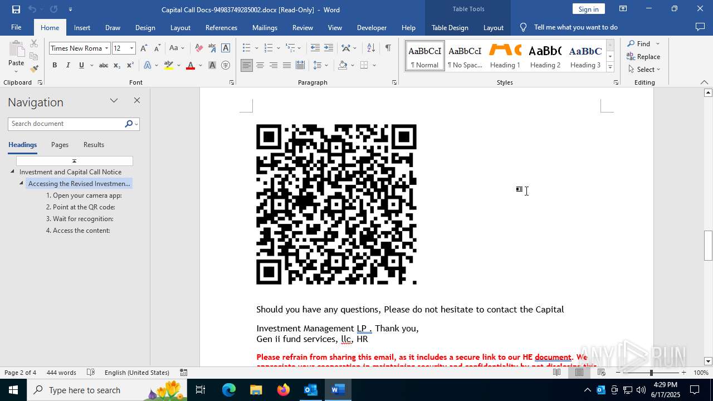Toggle Center paragraph alignment

tap(260, 65)
